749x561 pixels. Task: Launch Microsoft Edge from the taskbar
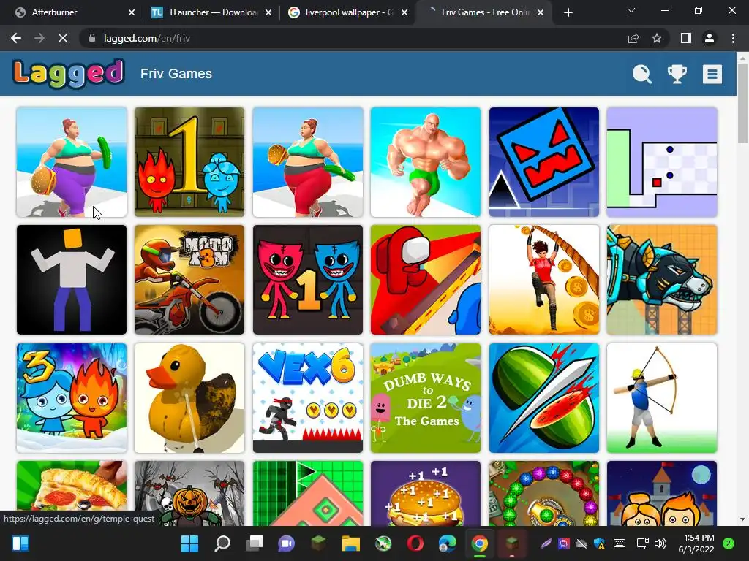(447, 543)
